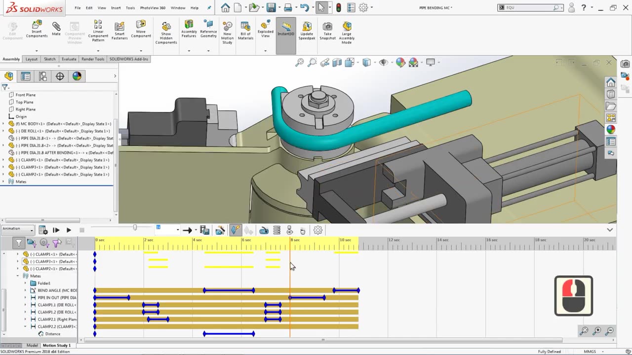The height and width of the screenshot is (355, 632).
Task: Click Save Animation icon in motion toolbar
Action: pos(204,230)
